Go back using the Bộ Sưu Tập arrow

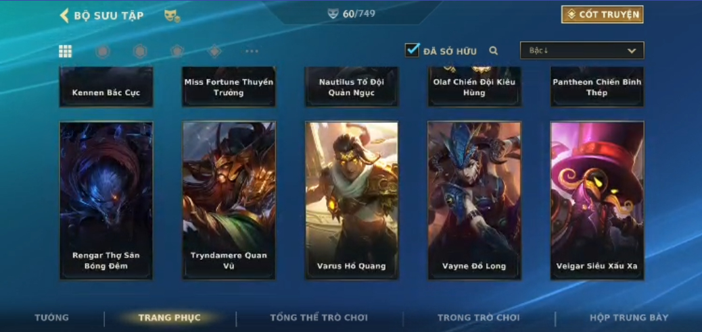[64, 16]
